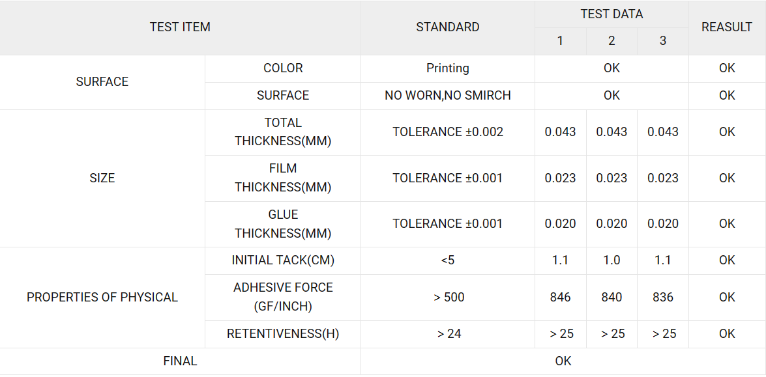The width and height of the screenshot is (766, 377).
Task: Select the GLUE THICKNESS(MM) cell
Action: click(x=283, y=224)
